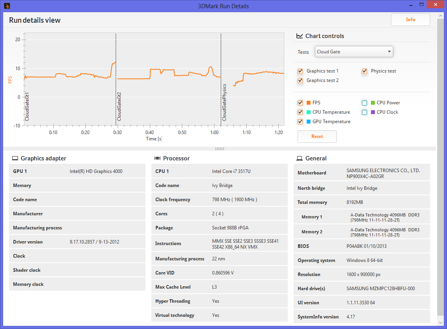
Task: Close the 3DMark Run Details window
Action: pos(435,4)
